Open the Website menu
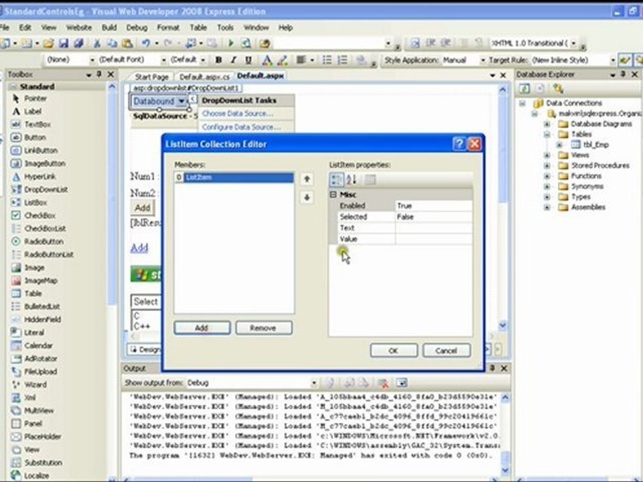Image resolution: width=643 pixels, height=482 pixels. 79,27
